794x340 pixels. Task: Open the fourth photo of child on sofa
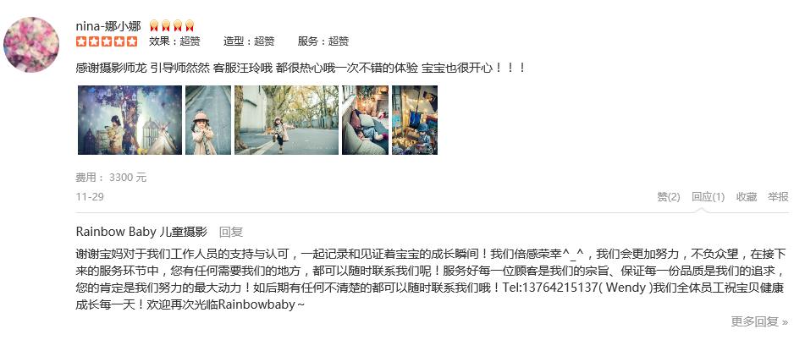coord(365,120)
